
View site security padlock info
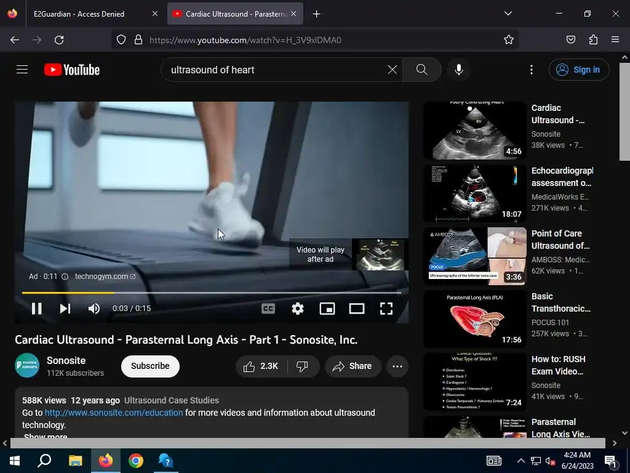[138, 40]
